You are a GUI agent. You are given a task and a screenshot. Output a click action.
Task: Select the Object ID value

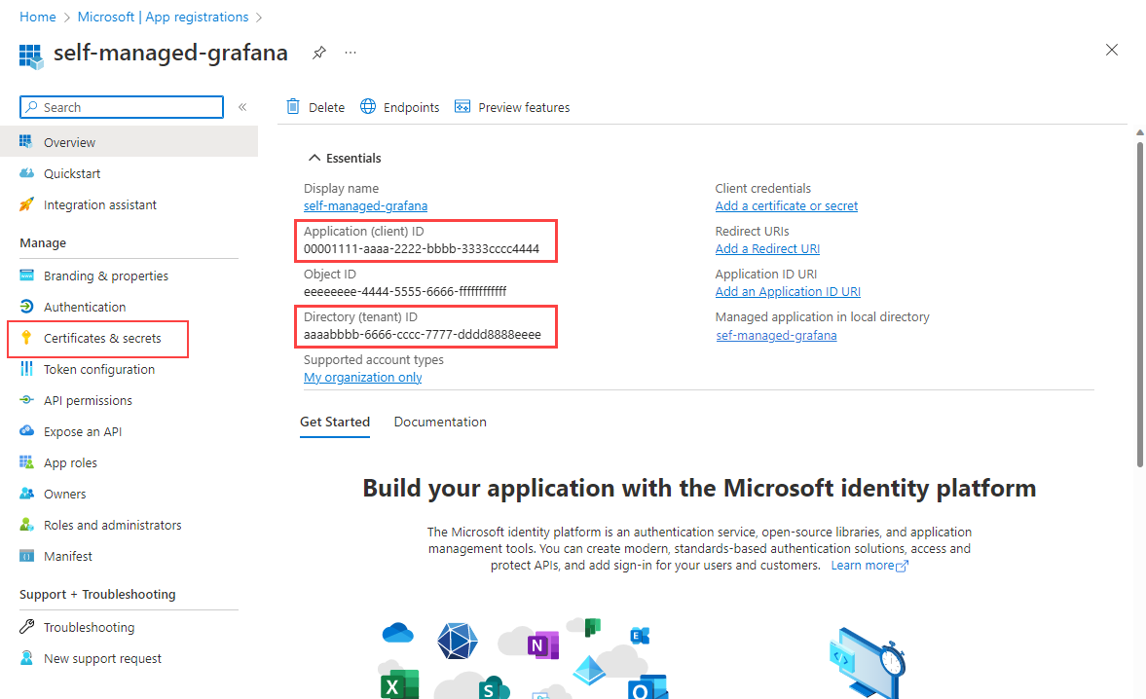tap(405, 291)
